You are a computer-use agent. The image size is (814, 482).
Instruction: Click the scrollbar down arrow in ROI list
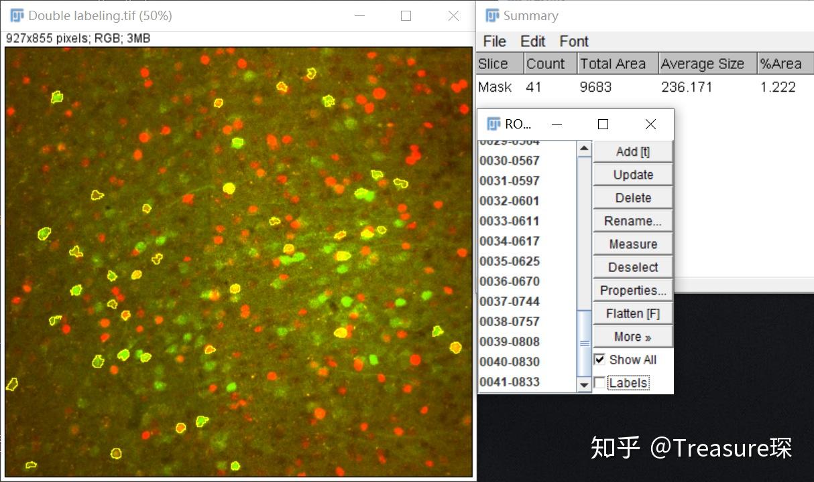pos(583,384)
